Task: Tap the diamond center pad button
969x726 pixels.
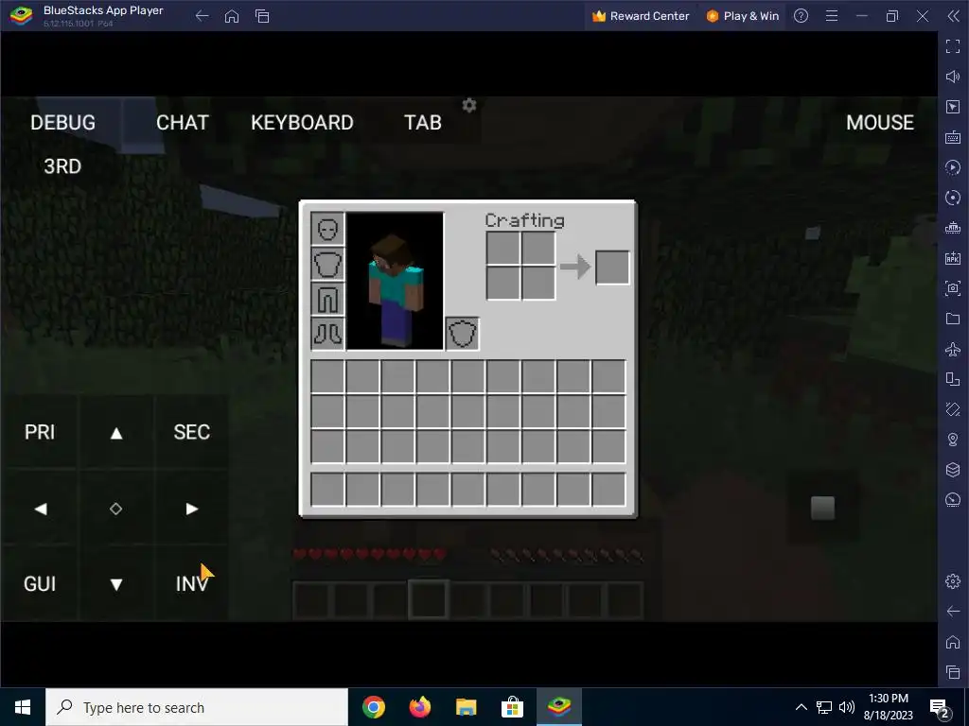Action: 115,509
